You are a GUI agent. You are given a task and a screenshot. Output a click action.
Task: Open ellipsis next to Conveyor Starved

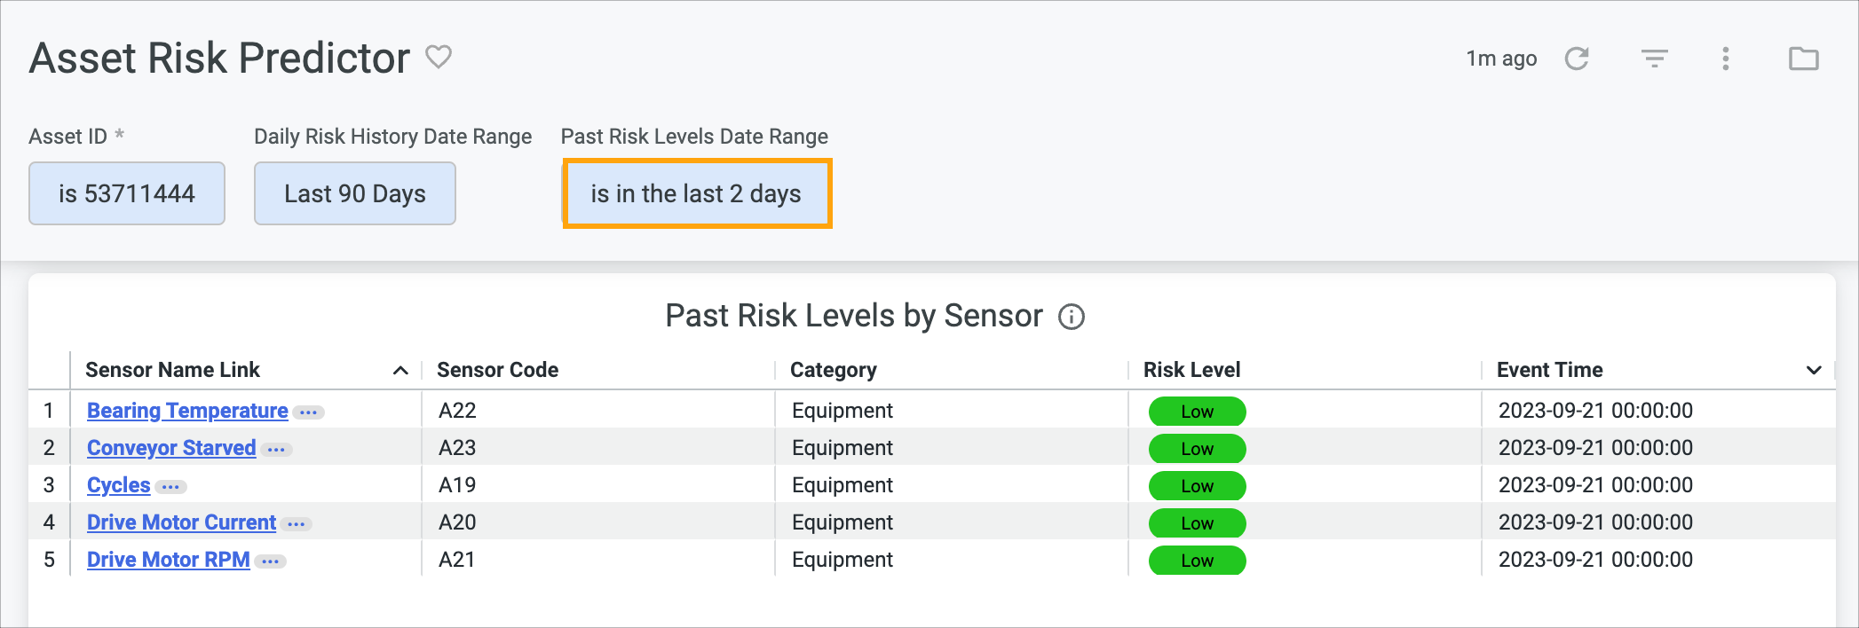(x=276, y=450)
